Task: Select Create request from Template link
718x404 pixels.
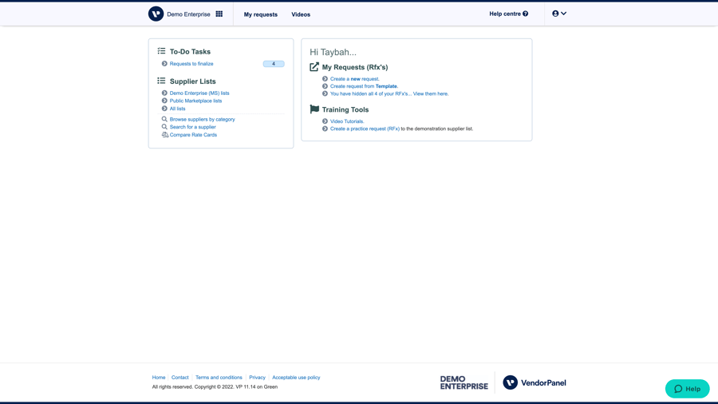Action: [364, 86]
